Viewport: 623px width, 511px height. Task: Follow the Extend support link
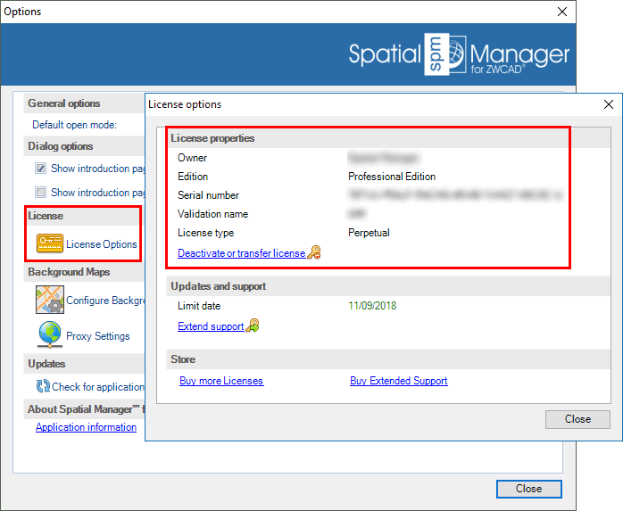point(211,326)
